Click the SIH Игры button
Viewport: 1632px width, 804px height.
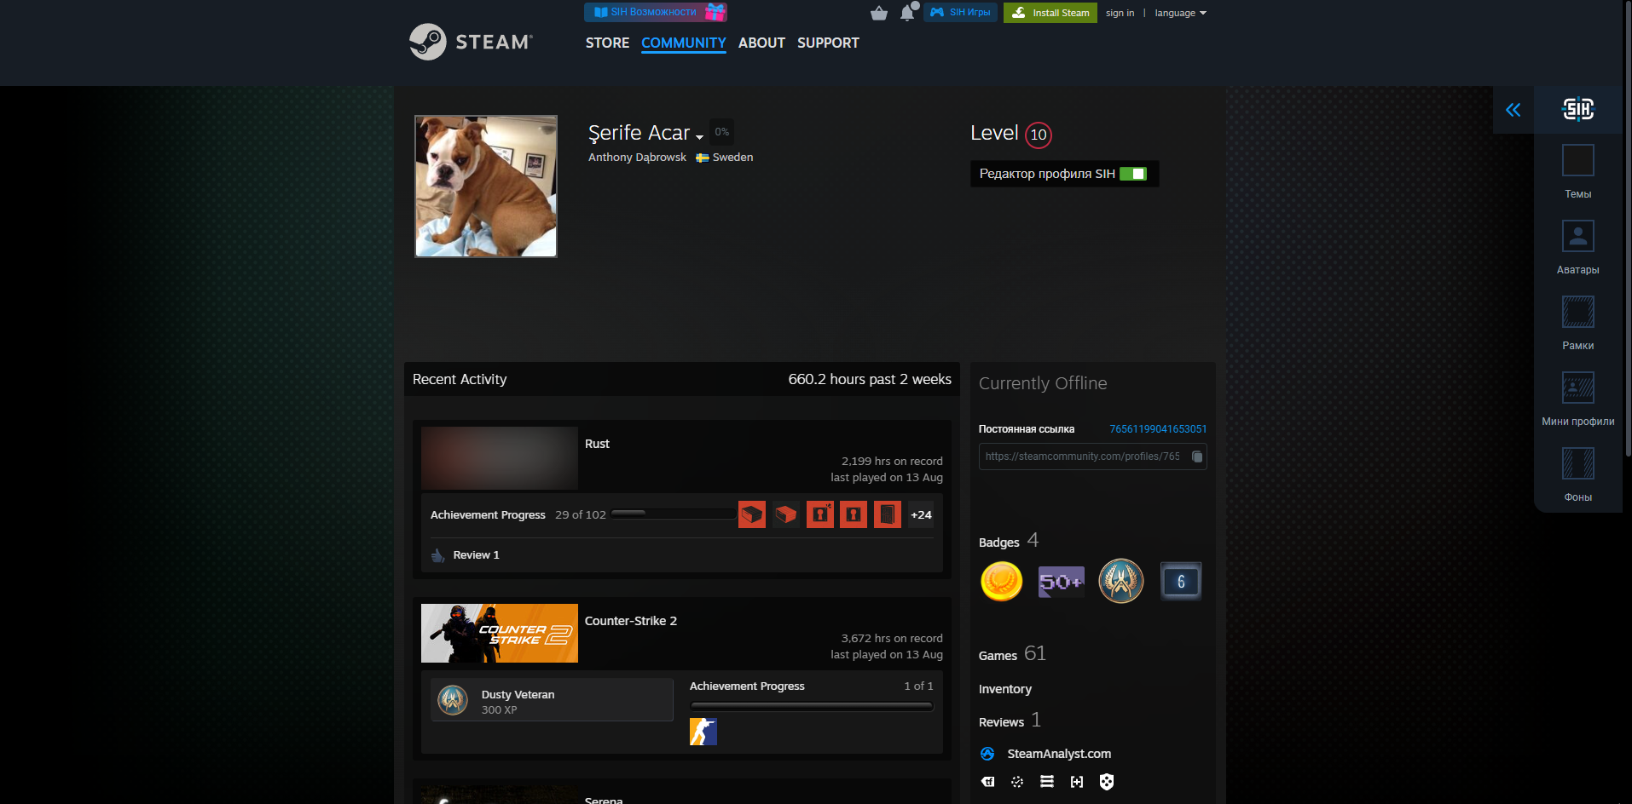(x=960, y=12)
